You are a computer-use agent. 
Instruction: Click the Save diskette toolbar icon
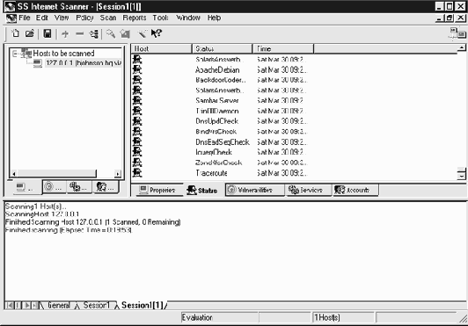point(48,33)
